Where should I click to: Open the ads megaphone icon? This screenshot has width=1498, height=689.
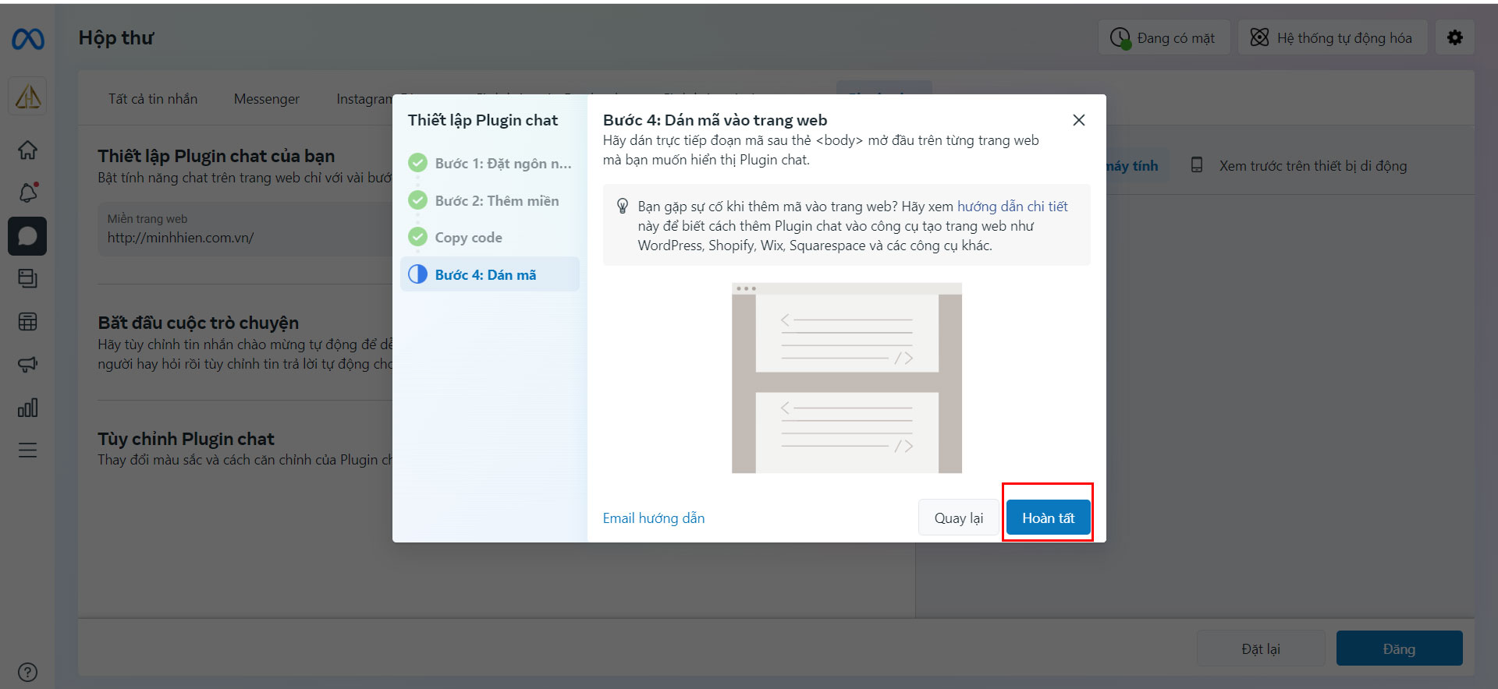[27, 364]
